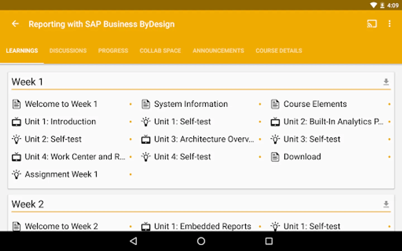Go to the Announcements tab
Screen dimensions: 402x251
tap(218, 51)
